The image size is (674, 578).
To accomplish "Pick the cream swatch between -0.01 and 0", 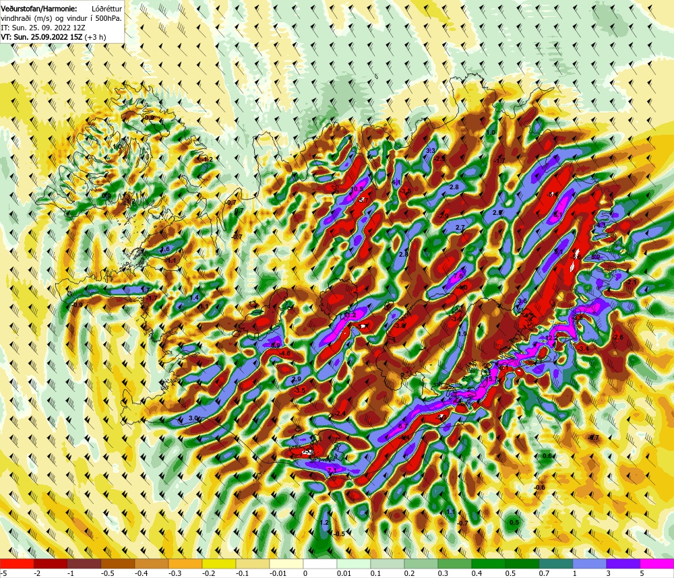I will (286, 563).
